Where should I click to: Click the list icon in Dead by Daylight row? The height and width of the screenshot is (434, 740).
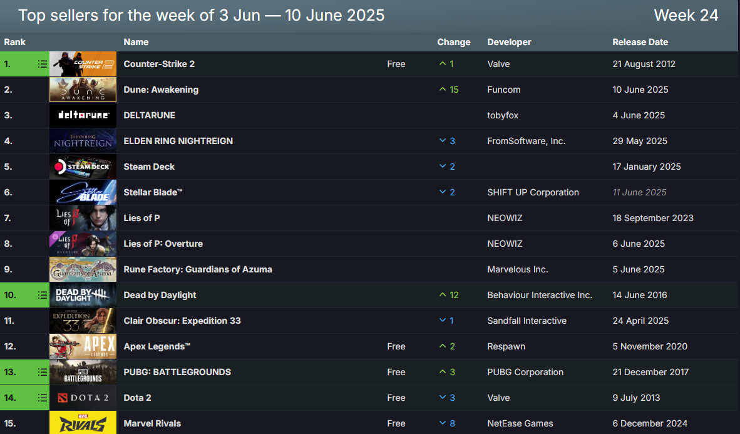(42, 295)
